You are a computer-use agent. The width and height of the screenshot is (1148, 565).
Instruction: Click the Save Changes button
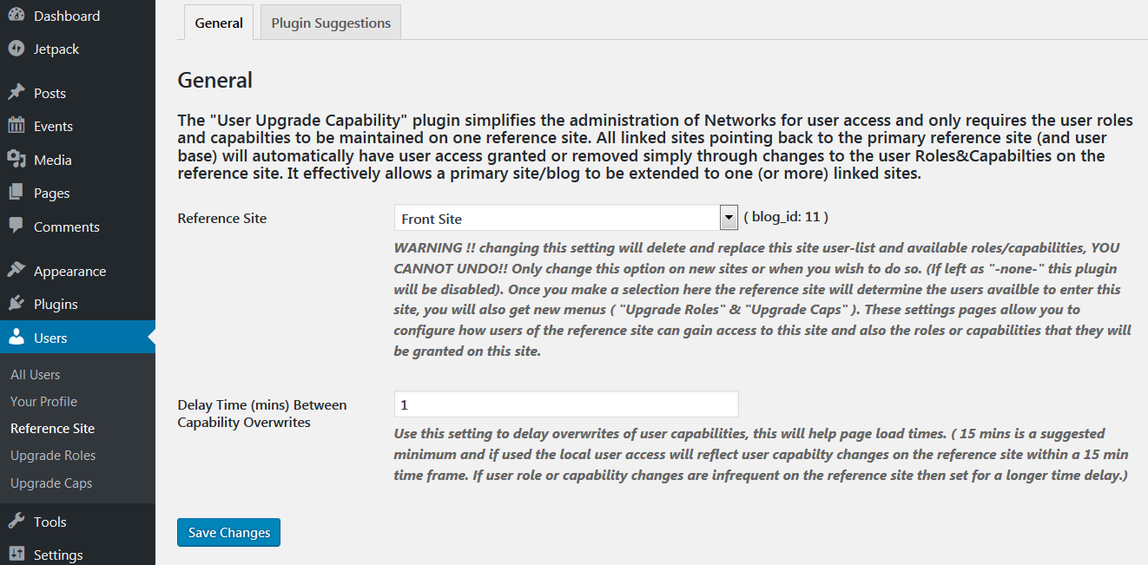click(x=228, y=532)
